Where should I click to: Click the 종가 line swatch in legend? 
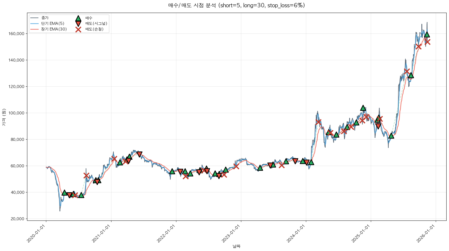pos(35,18)
